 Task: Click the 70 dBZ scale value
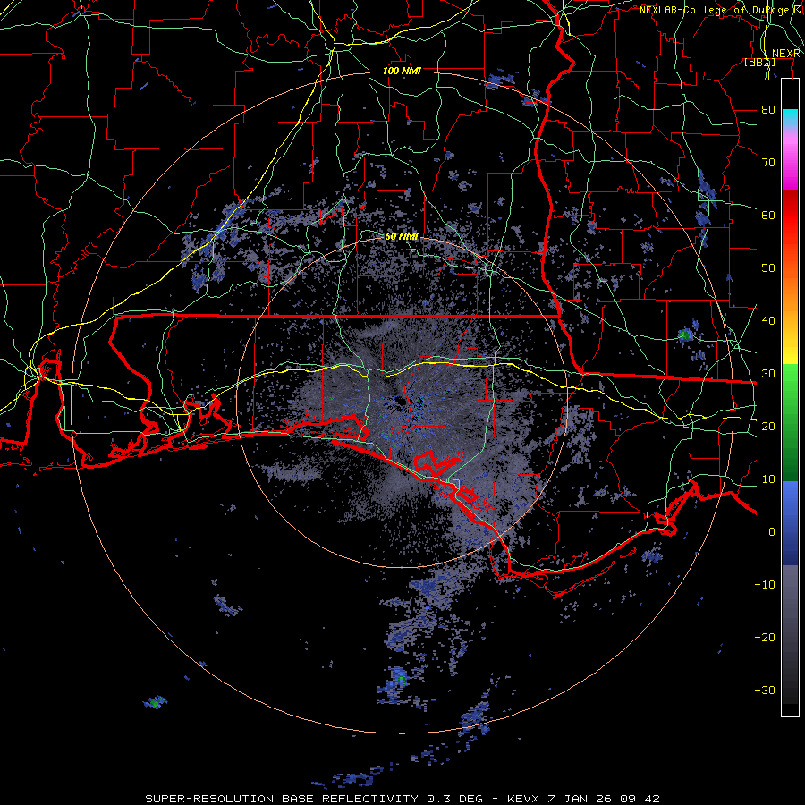point(768,163)
